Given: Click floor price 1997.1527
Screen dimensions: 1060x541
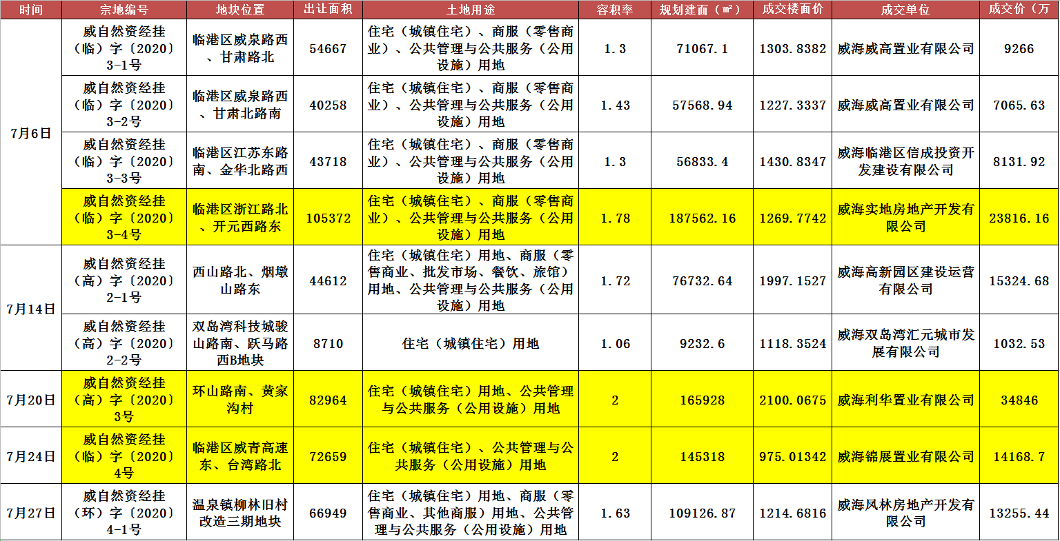Looking at the screenshot, I should coord(793,280).
